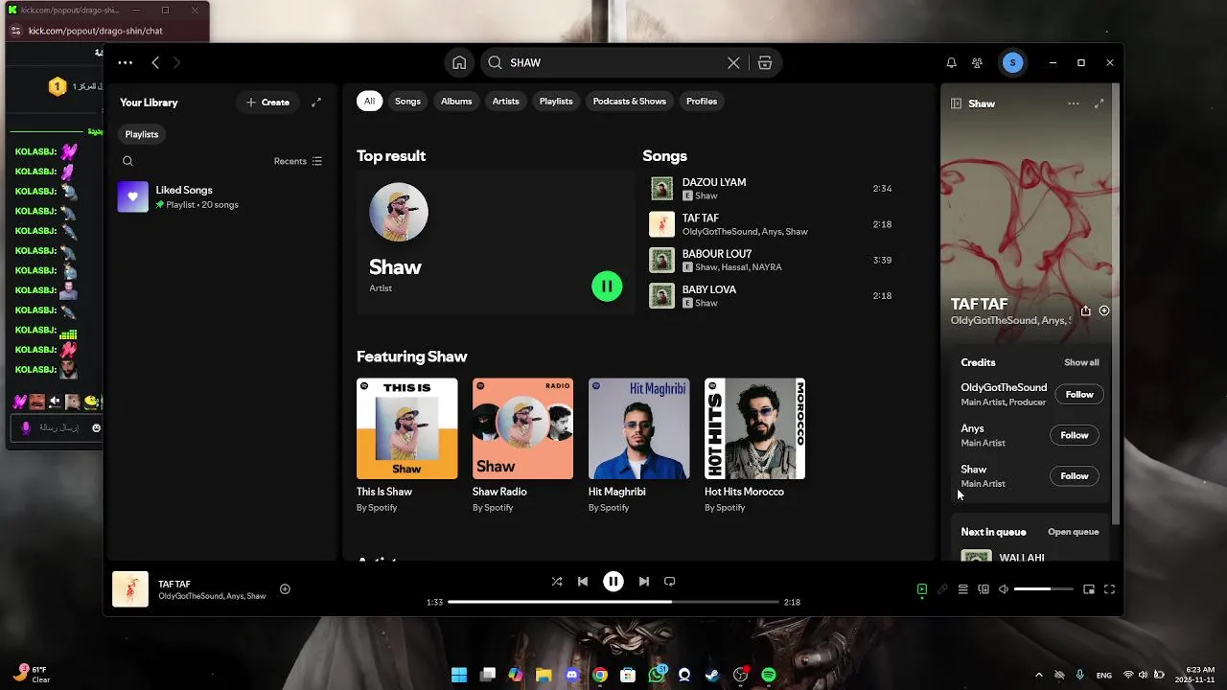Open lyrics with the microphone icon
The height and width of the screenshot is (690, 1227).
tap(942, 589)
